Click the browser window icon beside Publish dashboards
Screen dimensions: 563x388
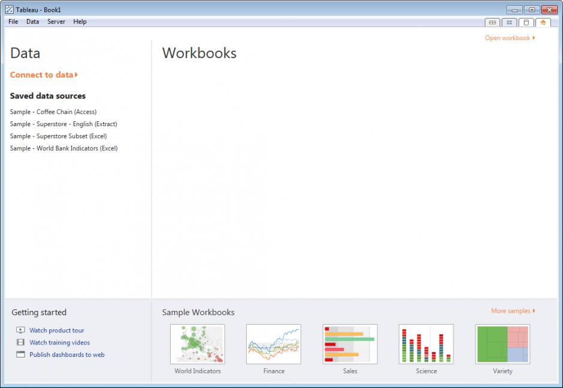pos(20,355)
